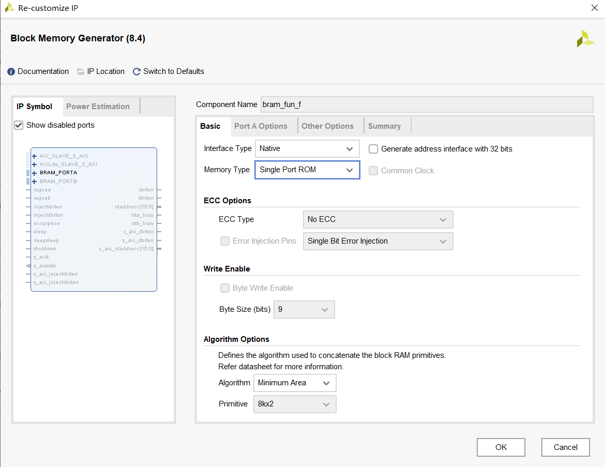
Task: Expand the BRAM_PORTA plus icon
Action: pos(35,173)
